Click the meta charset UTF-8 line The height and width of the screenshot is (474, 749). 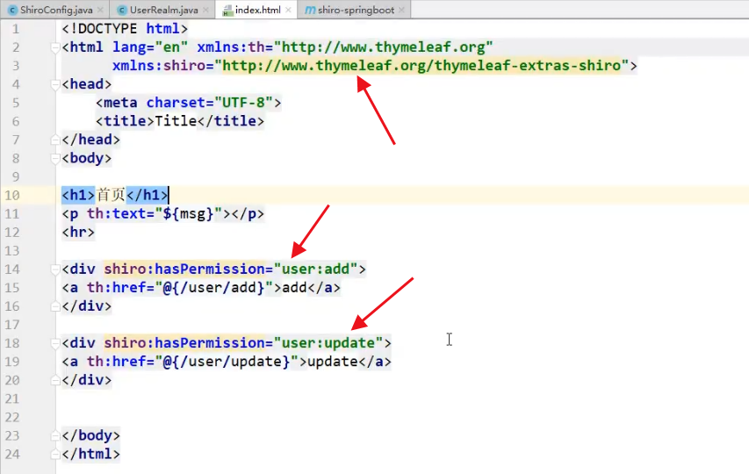click(188, 103)
